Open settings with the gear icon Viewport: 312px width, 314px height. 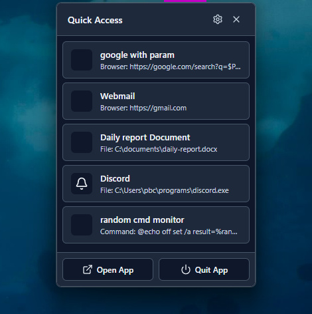point(218,19)
